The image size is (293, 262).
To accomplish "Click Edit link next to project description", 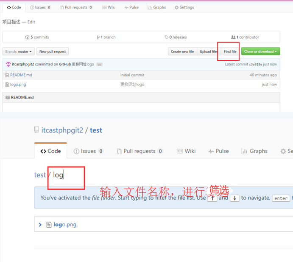I will click(x=31, y=22).
